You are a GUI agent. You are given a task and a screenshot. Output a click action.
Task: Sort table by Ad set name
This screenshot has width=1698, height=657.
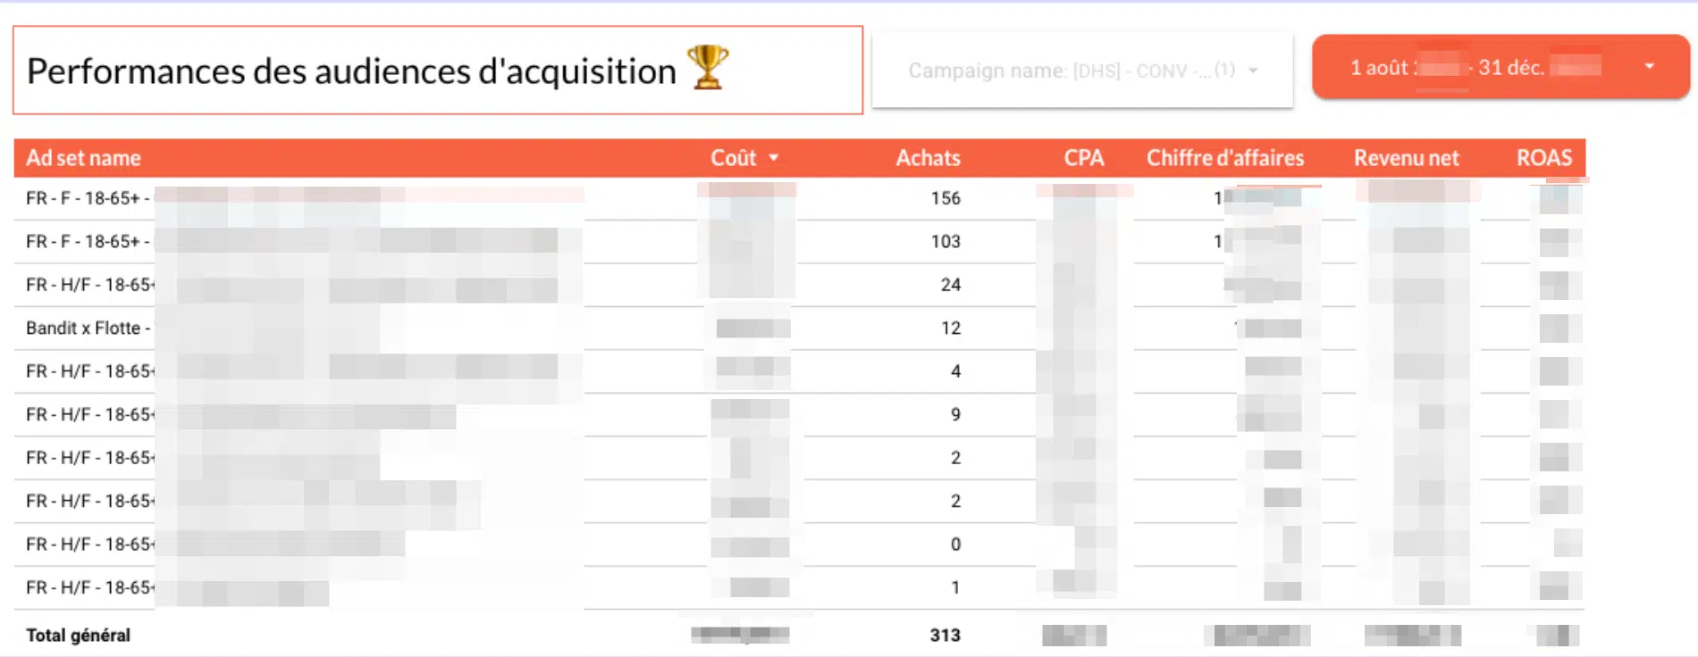pos(83,158)
